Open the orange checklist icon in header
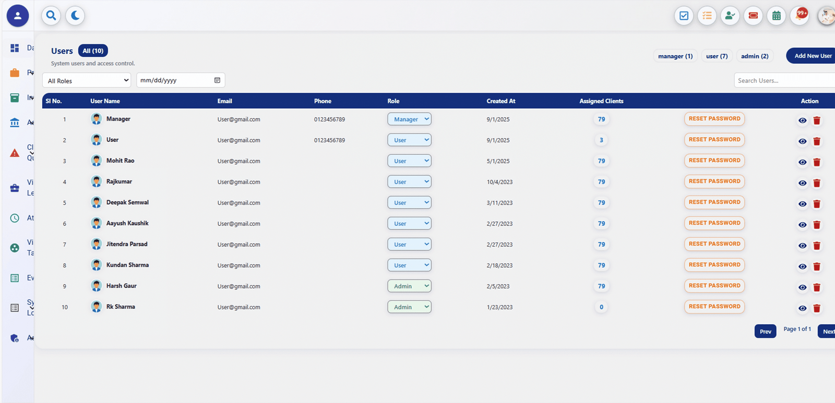Screen dimensions: 835x403 click(x=707, y=16)
